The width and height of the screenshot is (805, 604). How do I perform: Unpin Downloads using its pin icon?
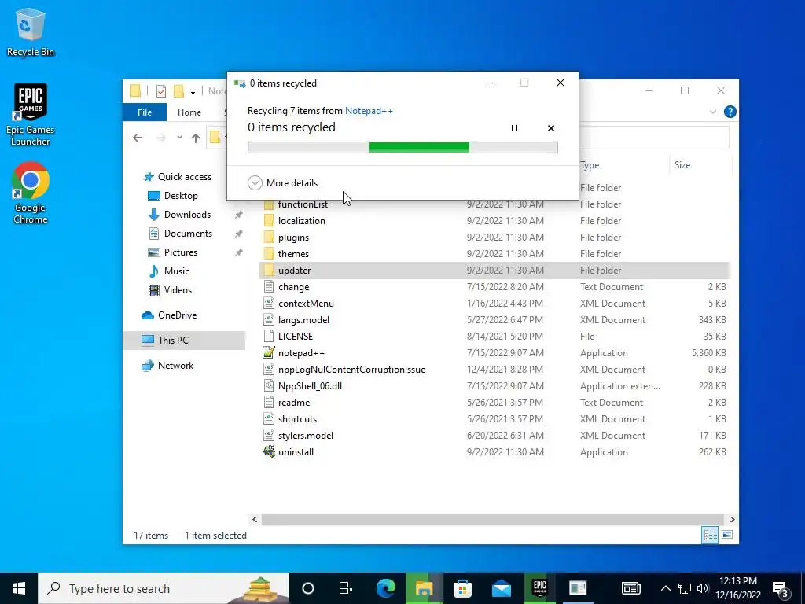pyautogui.click(x=238, y=215)
